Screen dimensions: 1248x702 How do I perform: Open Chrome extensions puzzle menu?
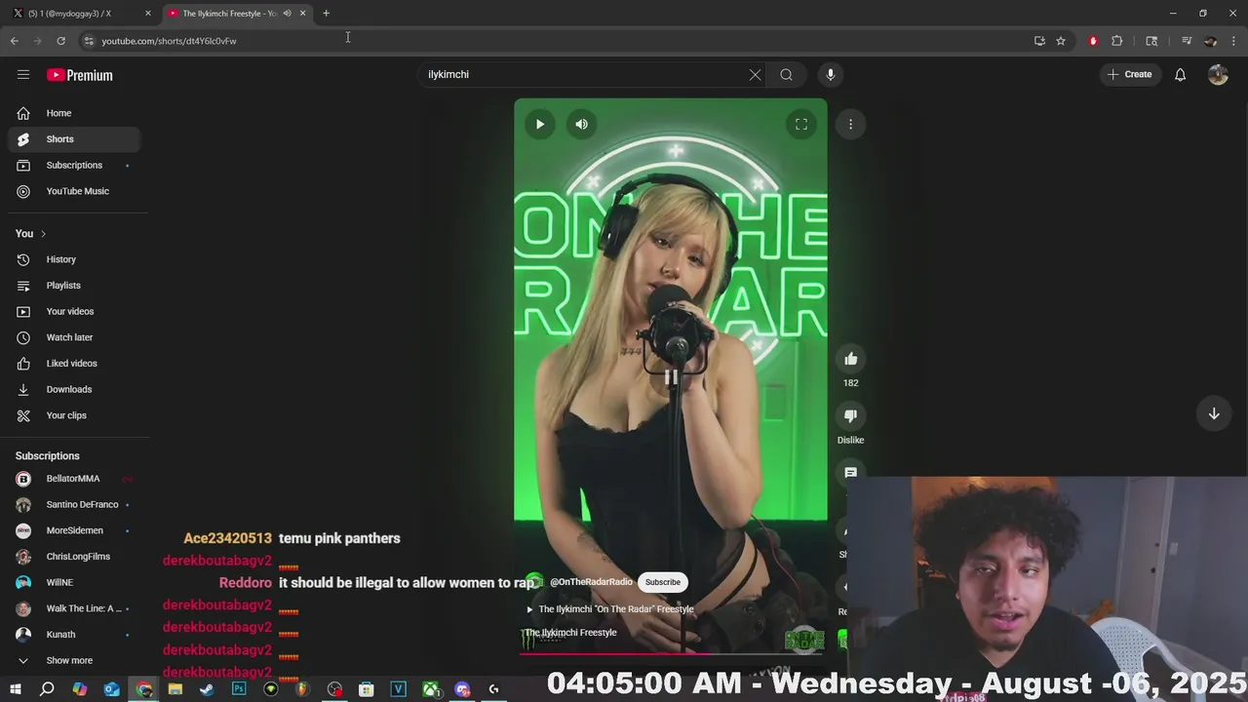coord(1117,41)
